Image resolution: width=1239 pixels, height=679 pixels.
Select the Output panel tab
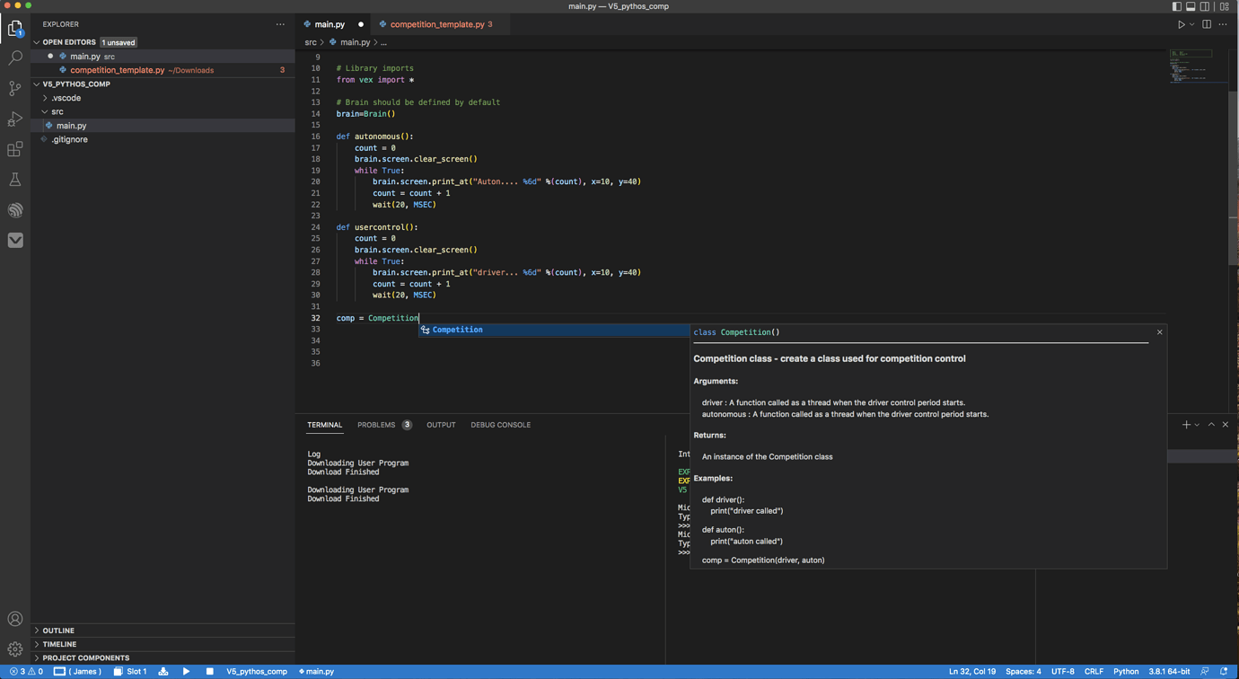(x=441, y=425)
